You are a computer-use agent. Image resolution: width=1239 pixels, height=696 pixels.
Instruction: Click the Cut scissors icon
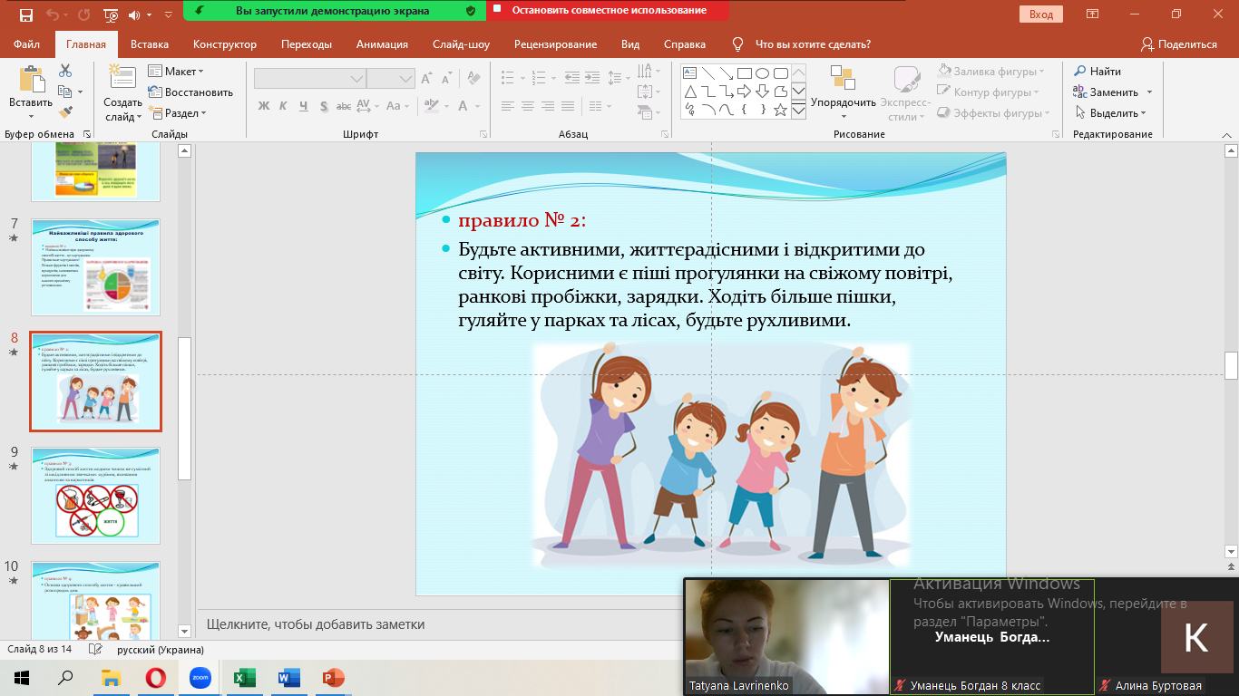point(65,71)
